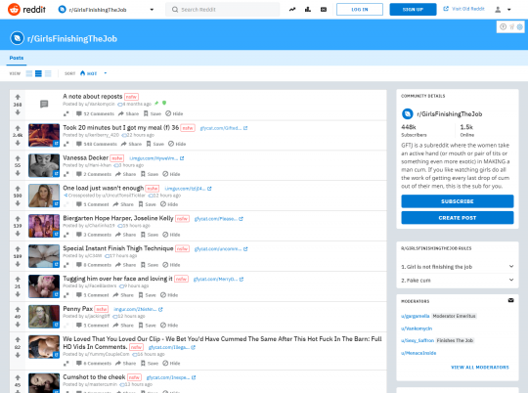The image size is (528, 393).
Task: Click the flame Hot sort icon
Action: (82, 73)
